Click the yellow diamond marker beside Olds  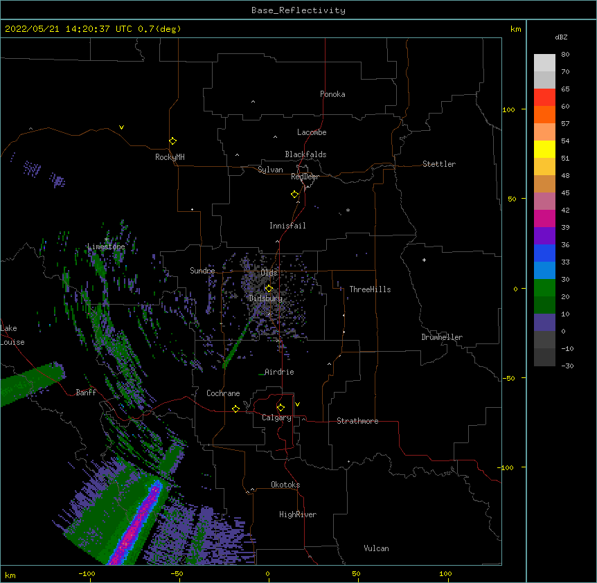coord(269,289)
